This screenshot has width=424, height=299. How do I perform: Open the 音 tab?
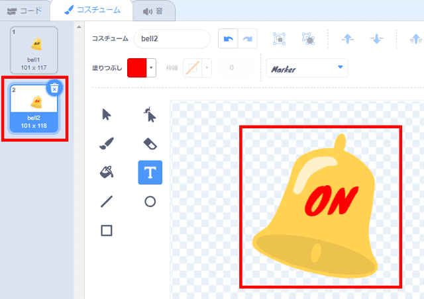click(x=153, y=11)
